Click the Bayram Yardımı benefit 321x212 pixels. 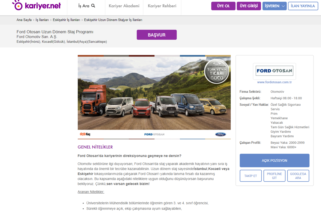point(282,136)
